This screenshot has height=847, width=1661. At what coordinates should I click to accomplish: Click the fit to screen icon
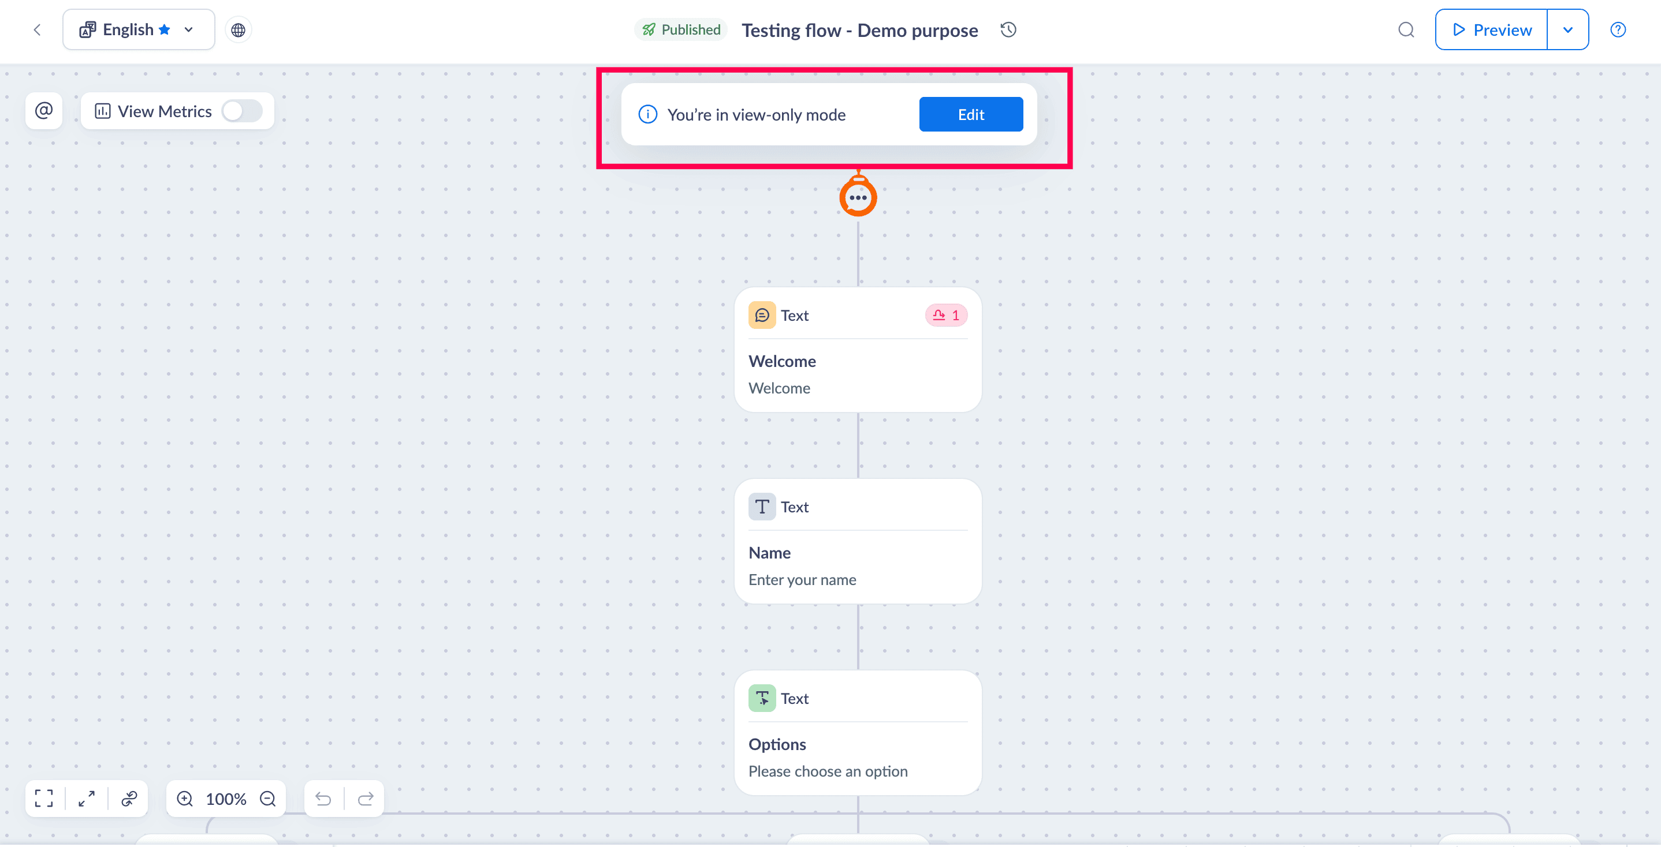pyautogui.click(x=44, y=798)
